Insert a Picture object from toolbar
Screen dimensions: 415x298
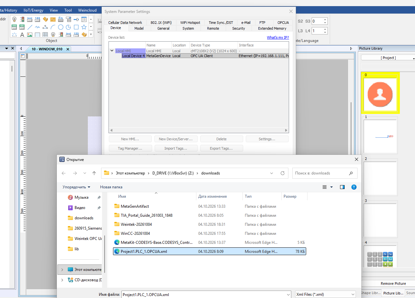point(30,35)
